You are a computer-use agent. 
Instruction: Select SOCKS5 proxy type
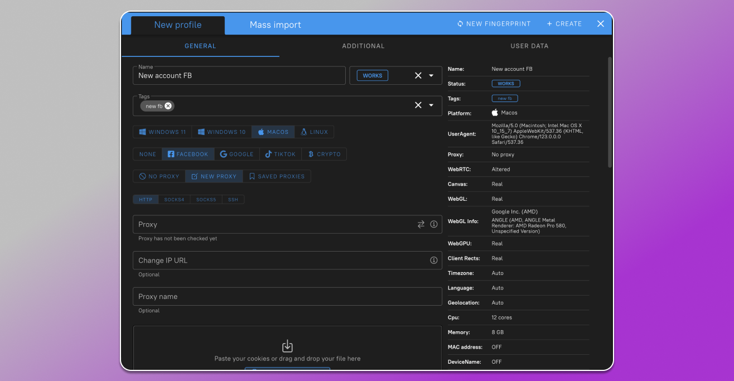click(x=206, y=200)
